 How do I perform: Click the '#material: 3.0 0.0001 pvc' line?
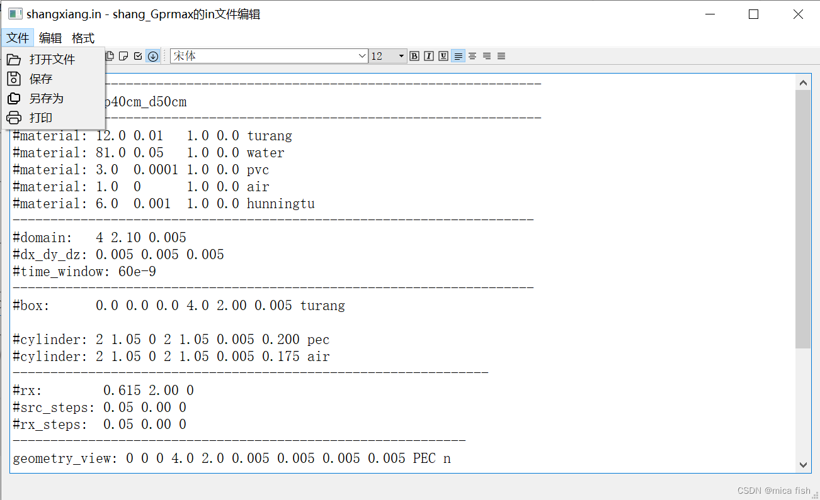pyautogui.click(x=141, y=170)
